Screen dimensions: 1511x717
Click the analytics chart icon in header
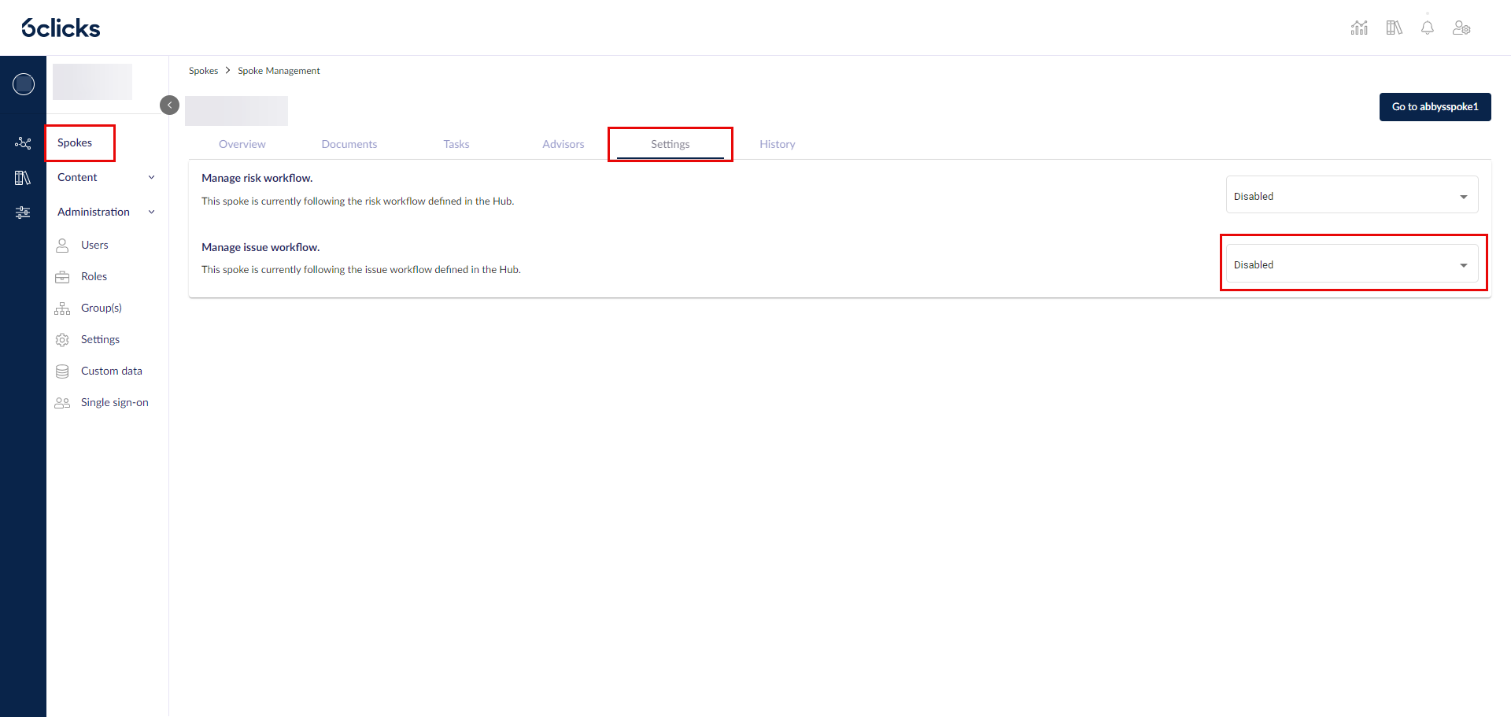1359,28
